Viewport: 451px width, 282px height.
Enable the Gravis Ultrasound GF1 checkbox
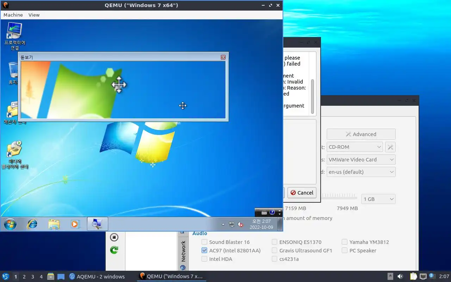[x=274, y=251]
